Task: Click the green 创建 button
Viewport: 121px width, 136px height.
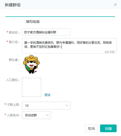Action: coord(108,128)
